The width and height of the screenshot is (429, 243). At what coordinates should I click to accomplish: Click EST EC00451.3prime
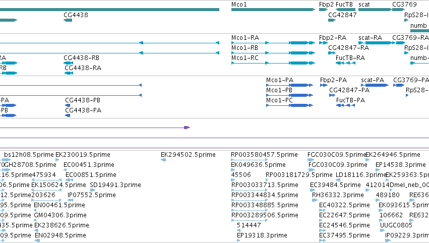tap(65, 170)
